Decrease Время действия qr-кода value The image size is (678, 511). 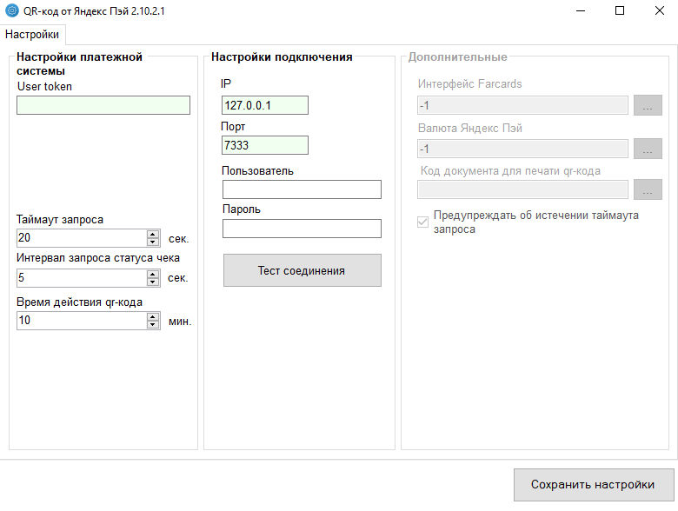154,325
